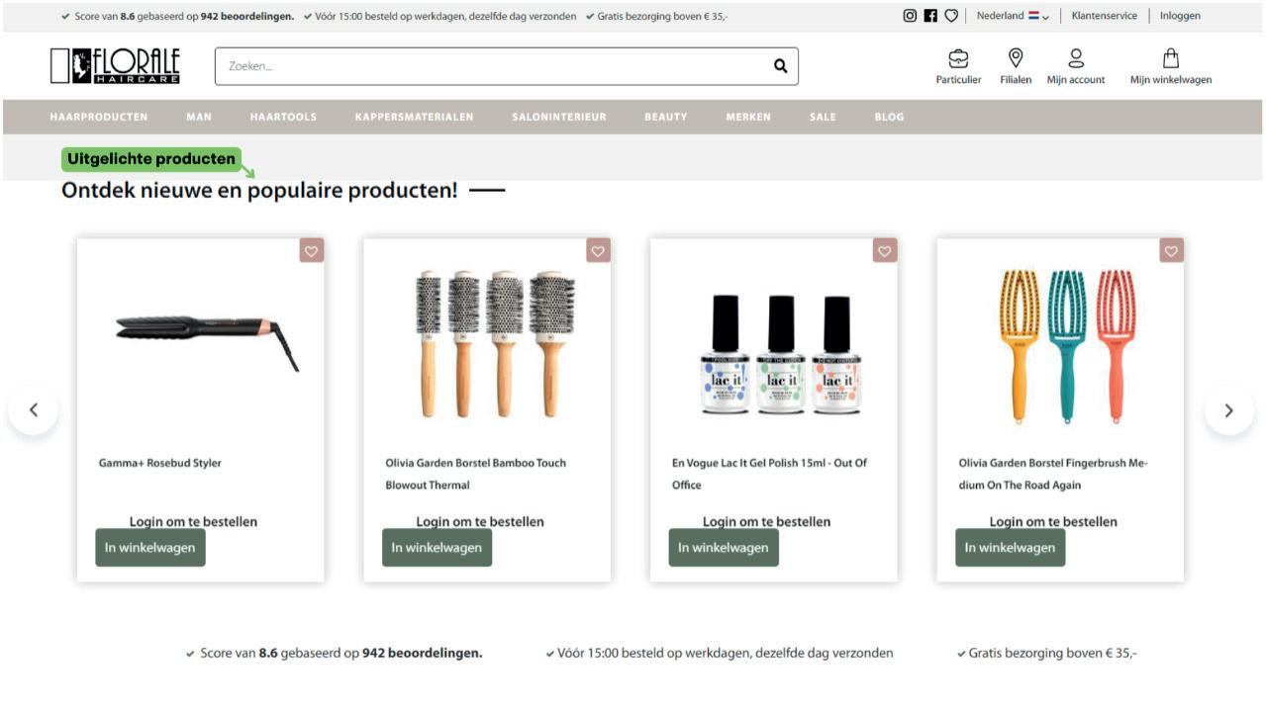Open the SALE menu item
Screen dimensions: 1266x715
[x=823, y=117]
